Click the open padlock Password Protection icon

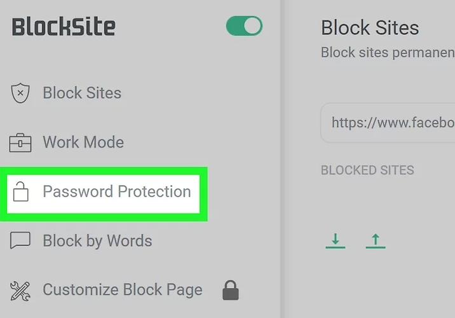[21, 191]
